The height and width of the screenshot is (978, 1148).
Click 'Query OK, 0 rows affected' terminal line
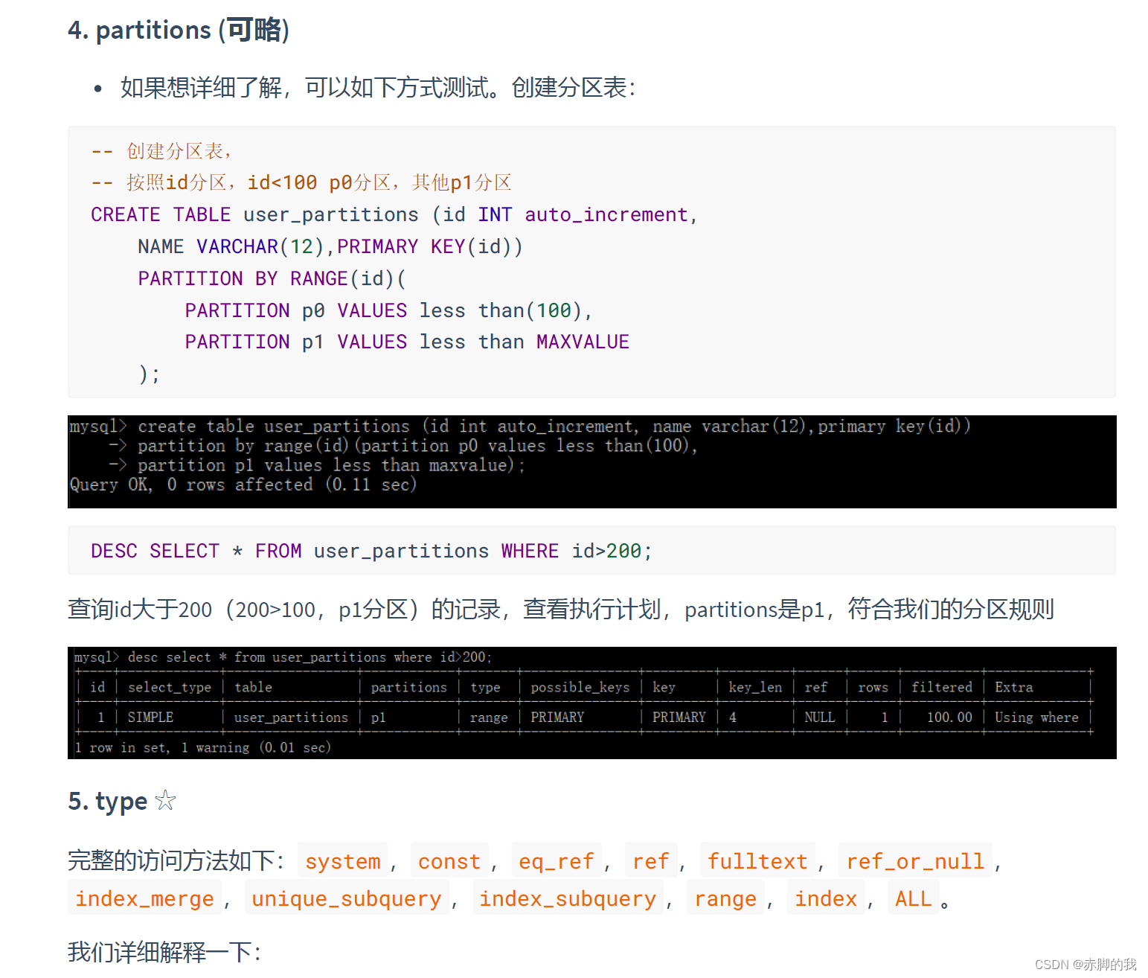[243, 485]
